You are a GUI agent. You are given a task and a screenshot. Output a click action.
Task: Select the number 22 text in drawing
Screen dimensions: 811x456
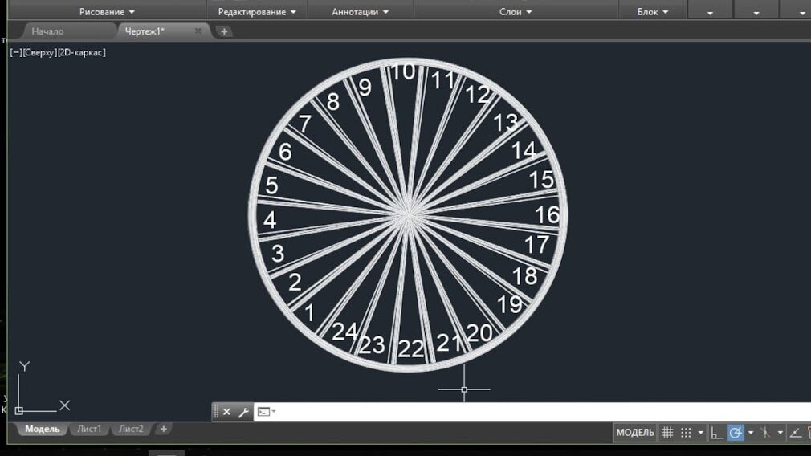click(410, 349)
